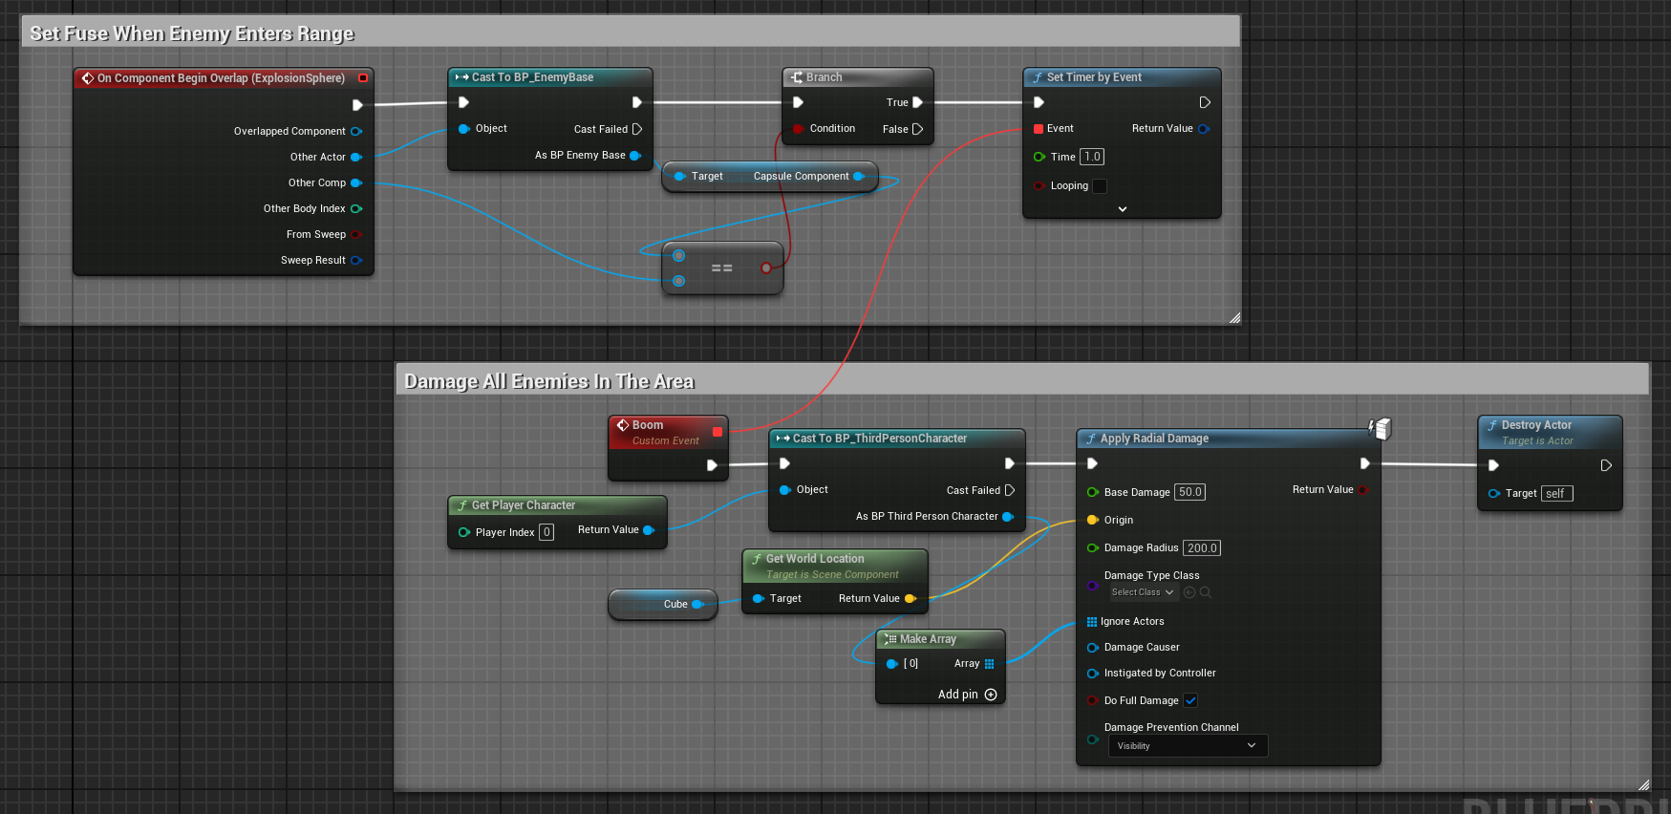Click the Return Value pin on Set Timer by Event
1671x814 pixels.
pos(1204,128)
